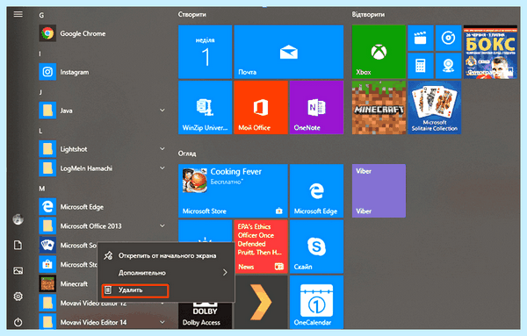Open Pictures from the Start sidebar
Viewport: 527px width, 336px height.
18,270
